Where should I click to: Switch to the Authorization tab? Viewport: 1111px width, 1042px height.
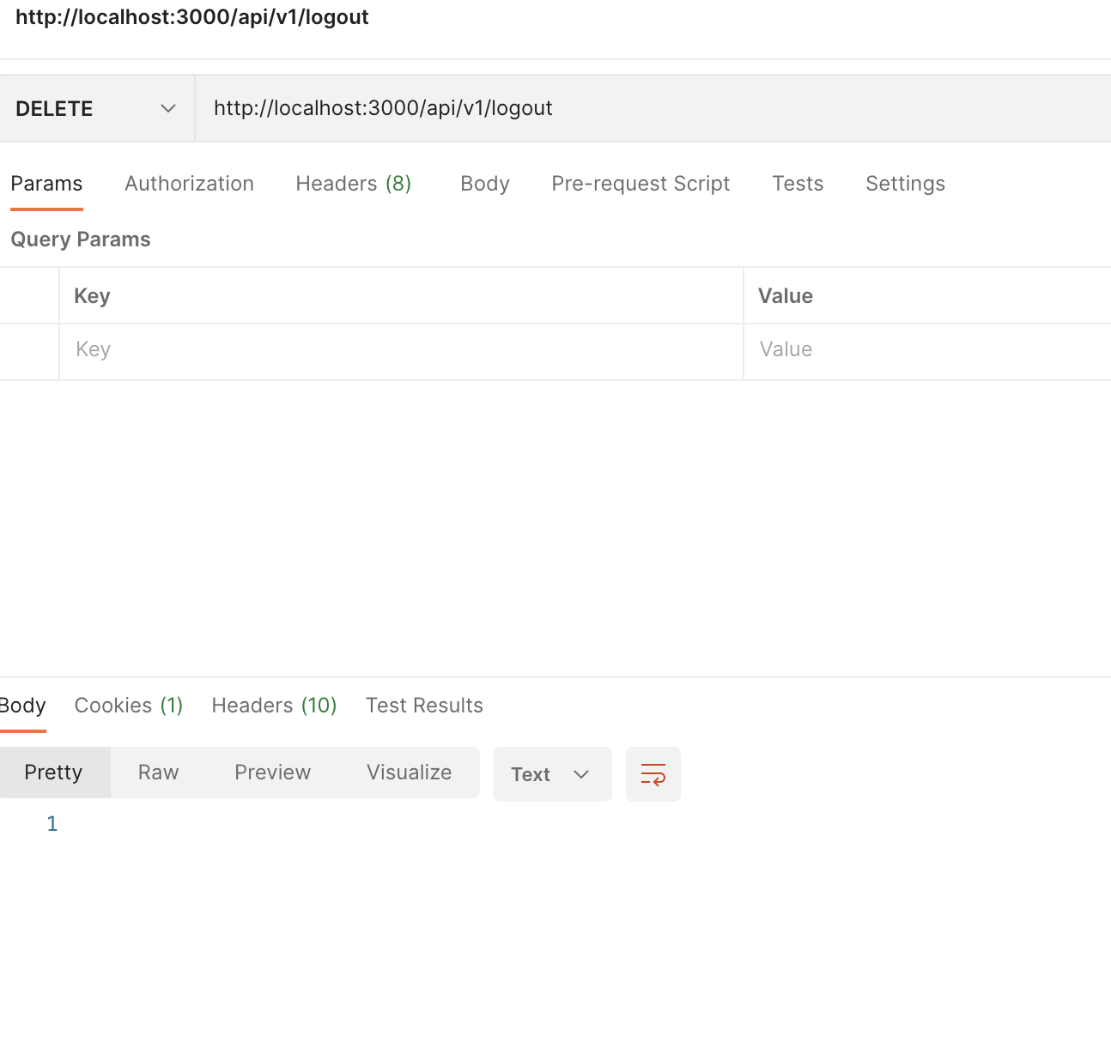189,184
